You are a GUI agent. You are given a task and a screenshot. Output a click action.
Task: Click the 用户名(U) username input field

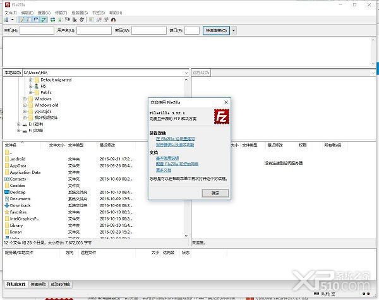click(x=94, y=30)
